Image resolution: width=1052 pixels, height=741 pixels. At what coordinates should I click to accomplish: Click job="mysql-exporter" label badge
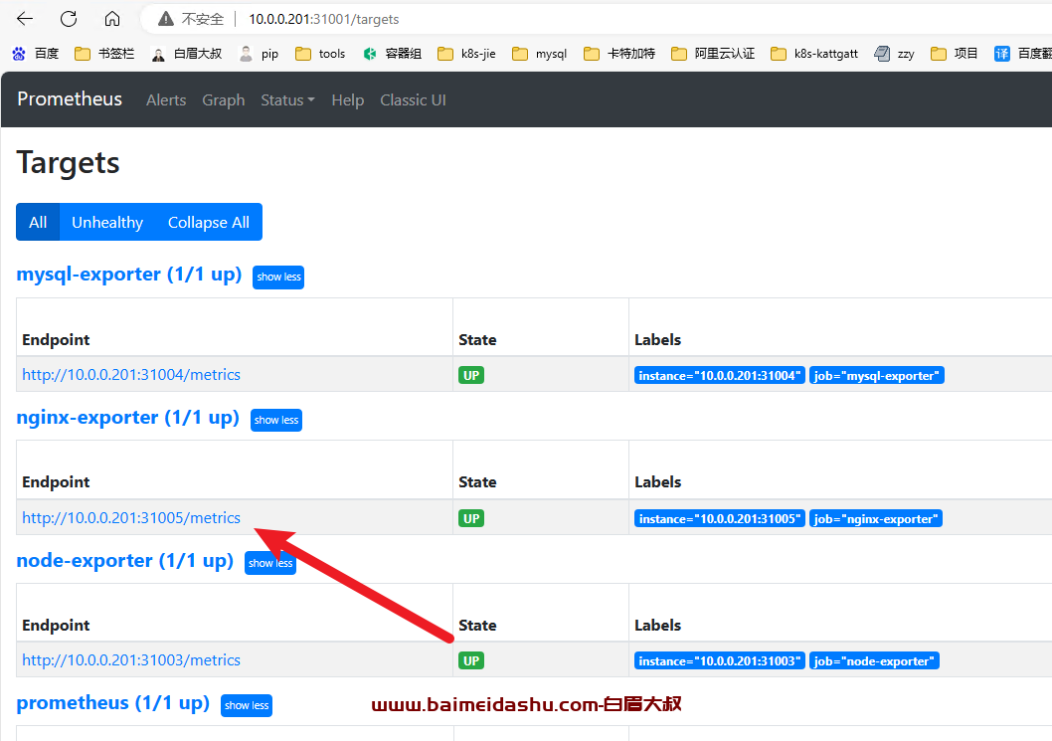tap(877, 375)
